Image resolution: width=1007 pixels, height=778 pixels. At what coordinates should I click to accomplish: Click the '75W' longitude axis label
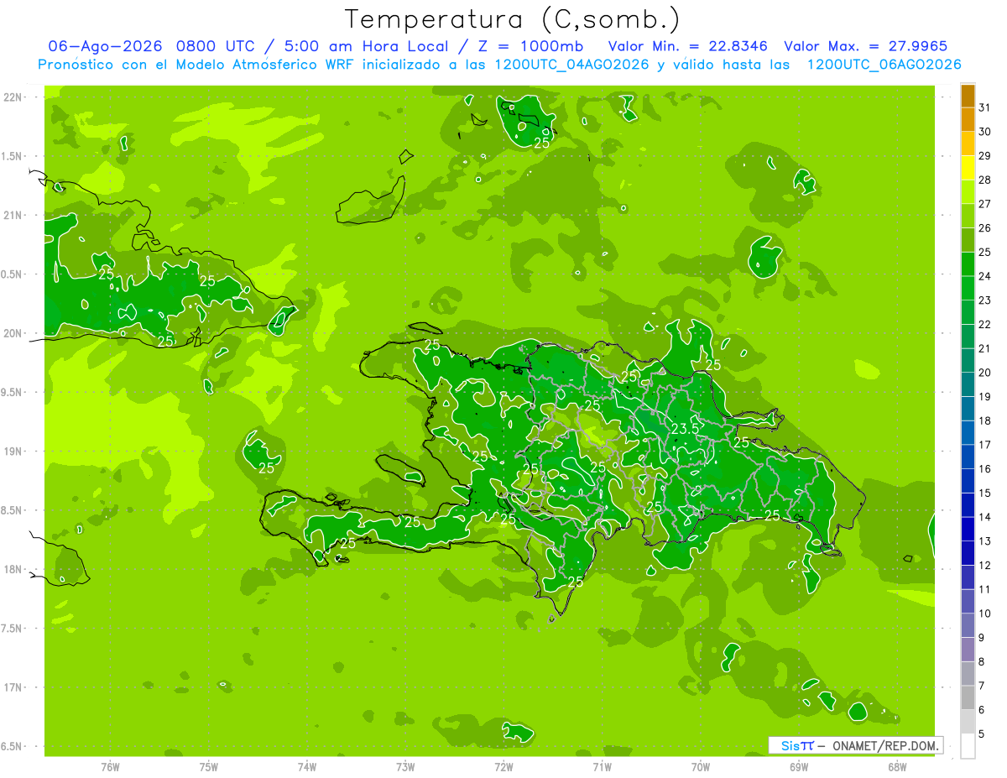(209, 766)
